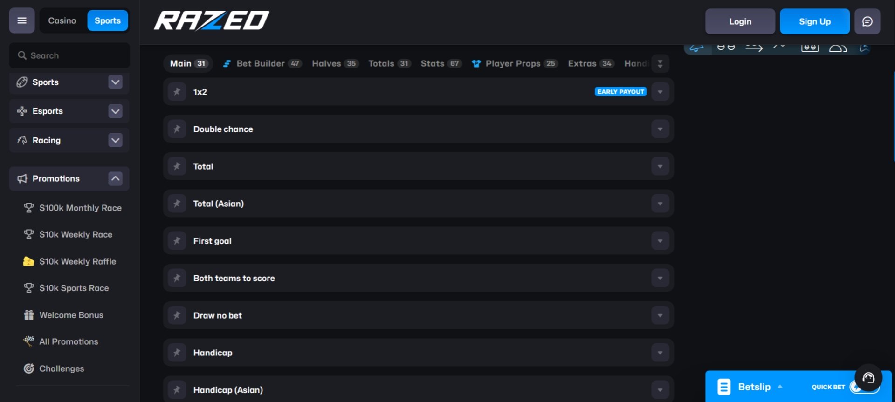Viewport: 895px width, 402px height.
Task: Collapse the Promotions sidebar section
Action: point(115,178)
